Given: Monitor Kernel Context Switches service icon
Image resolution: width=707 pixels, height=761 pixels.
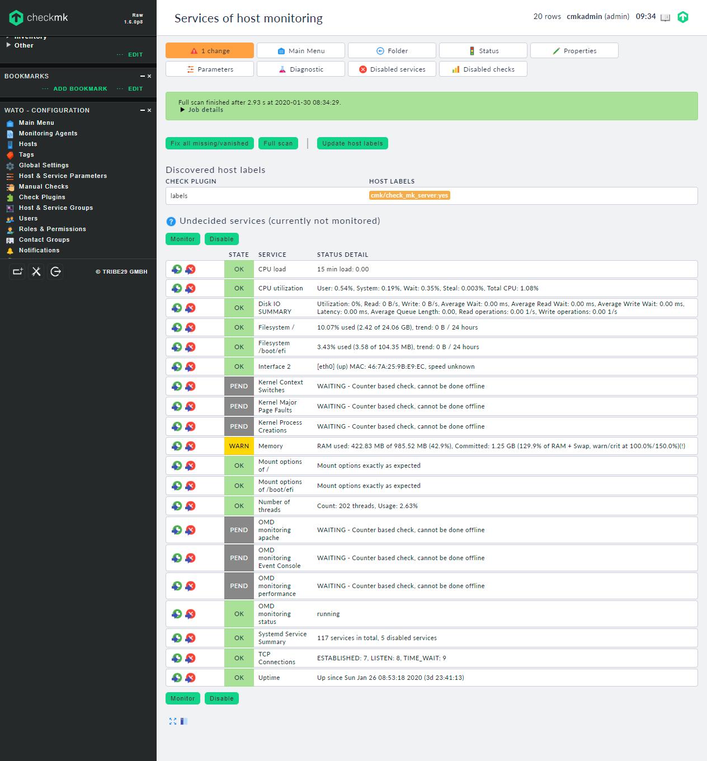Looking at the screenshot, I should (177, 386).
